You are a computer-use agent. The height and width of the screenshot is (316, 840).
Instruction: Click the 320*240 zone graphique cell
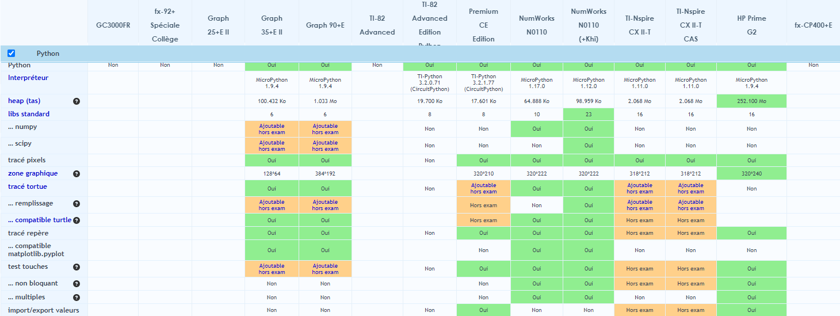pos(751,174)
